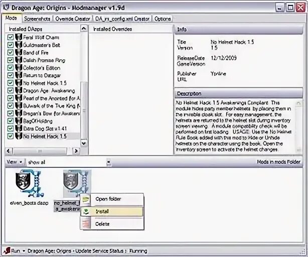
Task: Click the green Install icon in context menu
Action: tap(86, 211)
